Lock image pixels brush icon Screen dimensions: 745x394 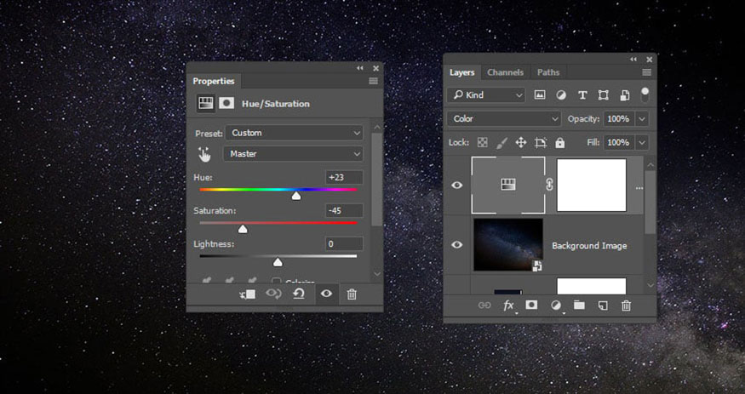(x=501, y=142)
